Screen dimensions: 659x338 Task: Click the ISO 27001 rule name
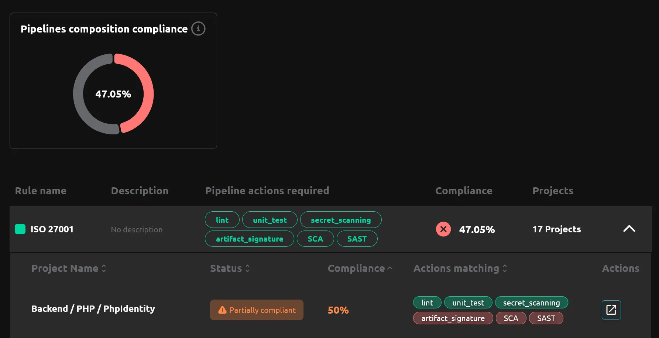(x=53, y=229)
